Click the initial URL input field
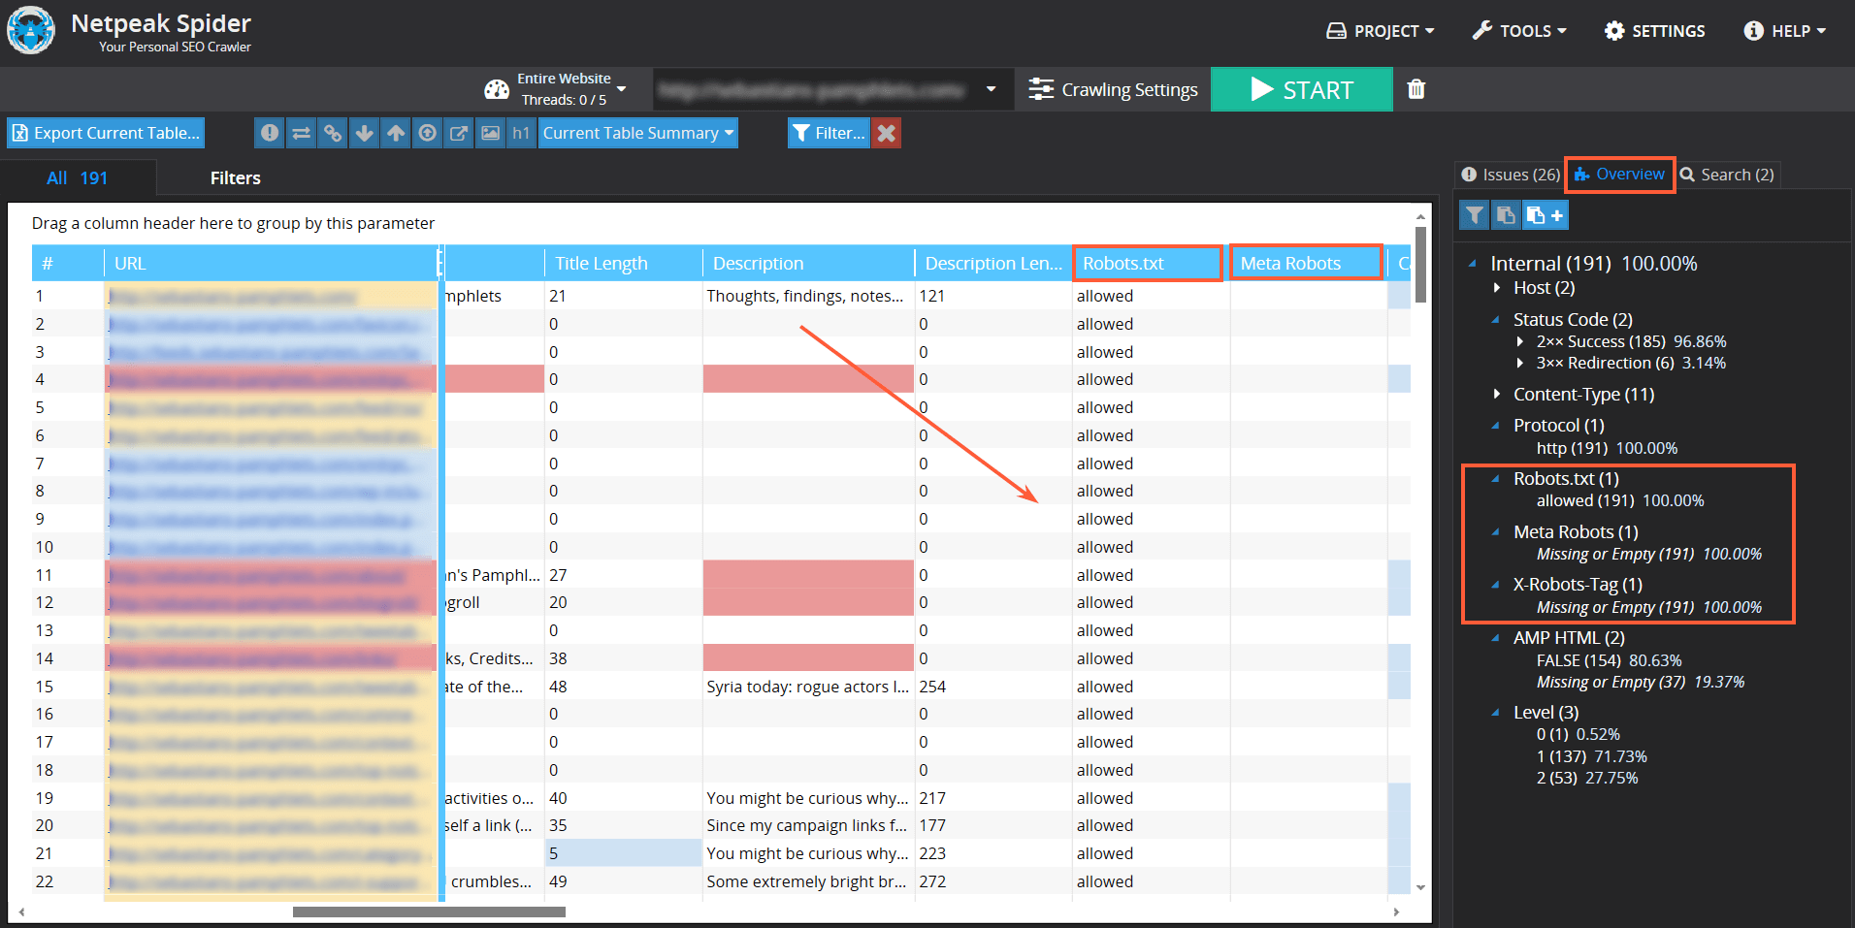This screenshot has width=1855, height=928. coord(815,89)
